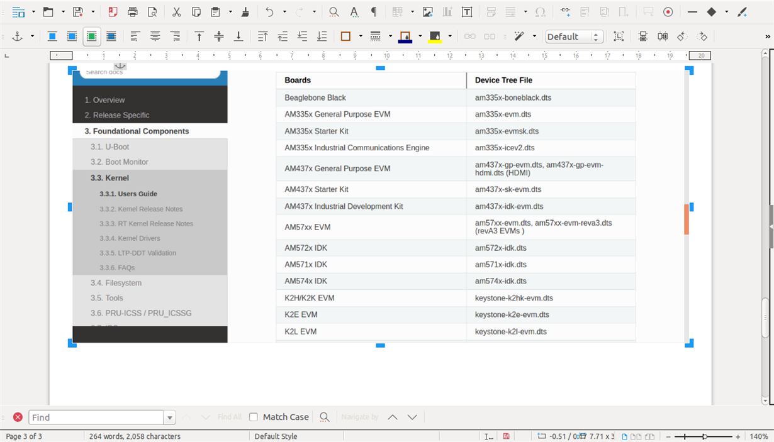774x442 pixels.
Task: Align the image to bottom
Action: click(238, 36)
